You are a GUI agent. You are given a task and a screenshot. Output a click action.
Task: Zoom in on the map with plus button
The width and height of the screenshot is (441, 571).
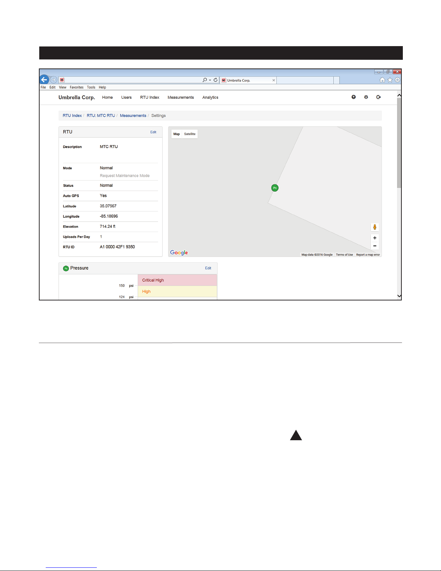click(375, 238)
